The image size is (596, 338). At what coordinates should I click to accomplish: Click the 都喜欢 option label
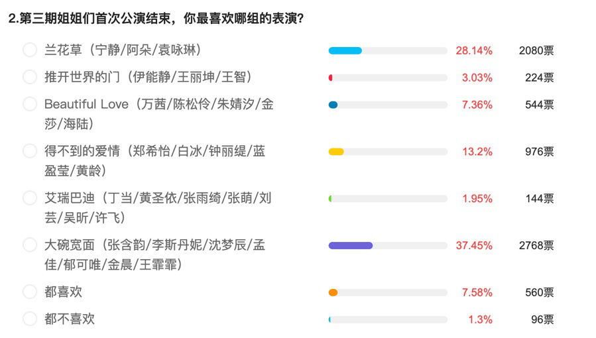63,292
